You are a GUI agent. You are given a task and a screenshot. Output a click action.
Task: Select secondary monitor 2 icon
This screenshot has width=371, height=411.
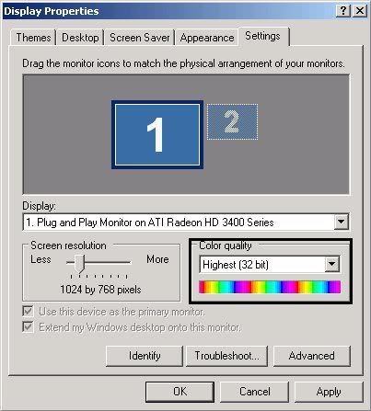232,121
